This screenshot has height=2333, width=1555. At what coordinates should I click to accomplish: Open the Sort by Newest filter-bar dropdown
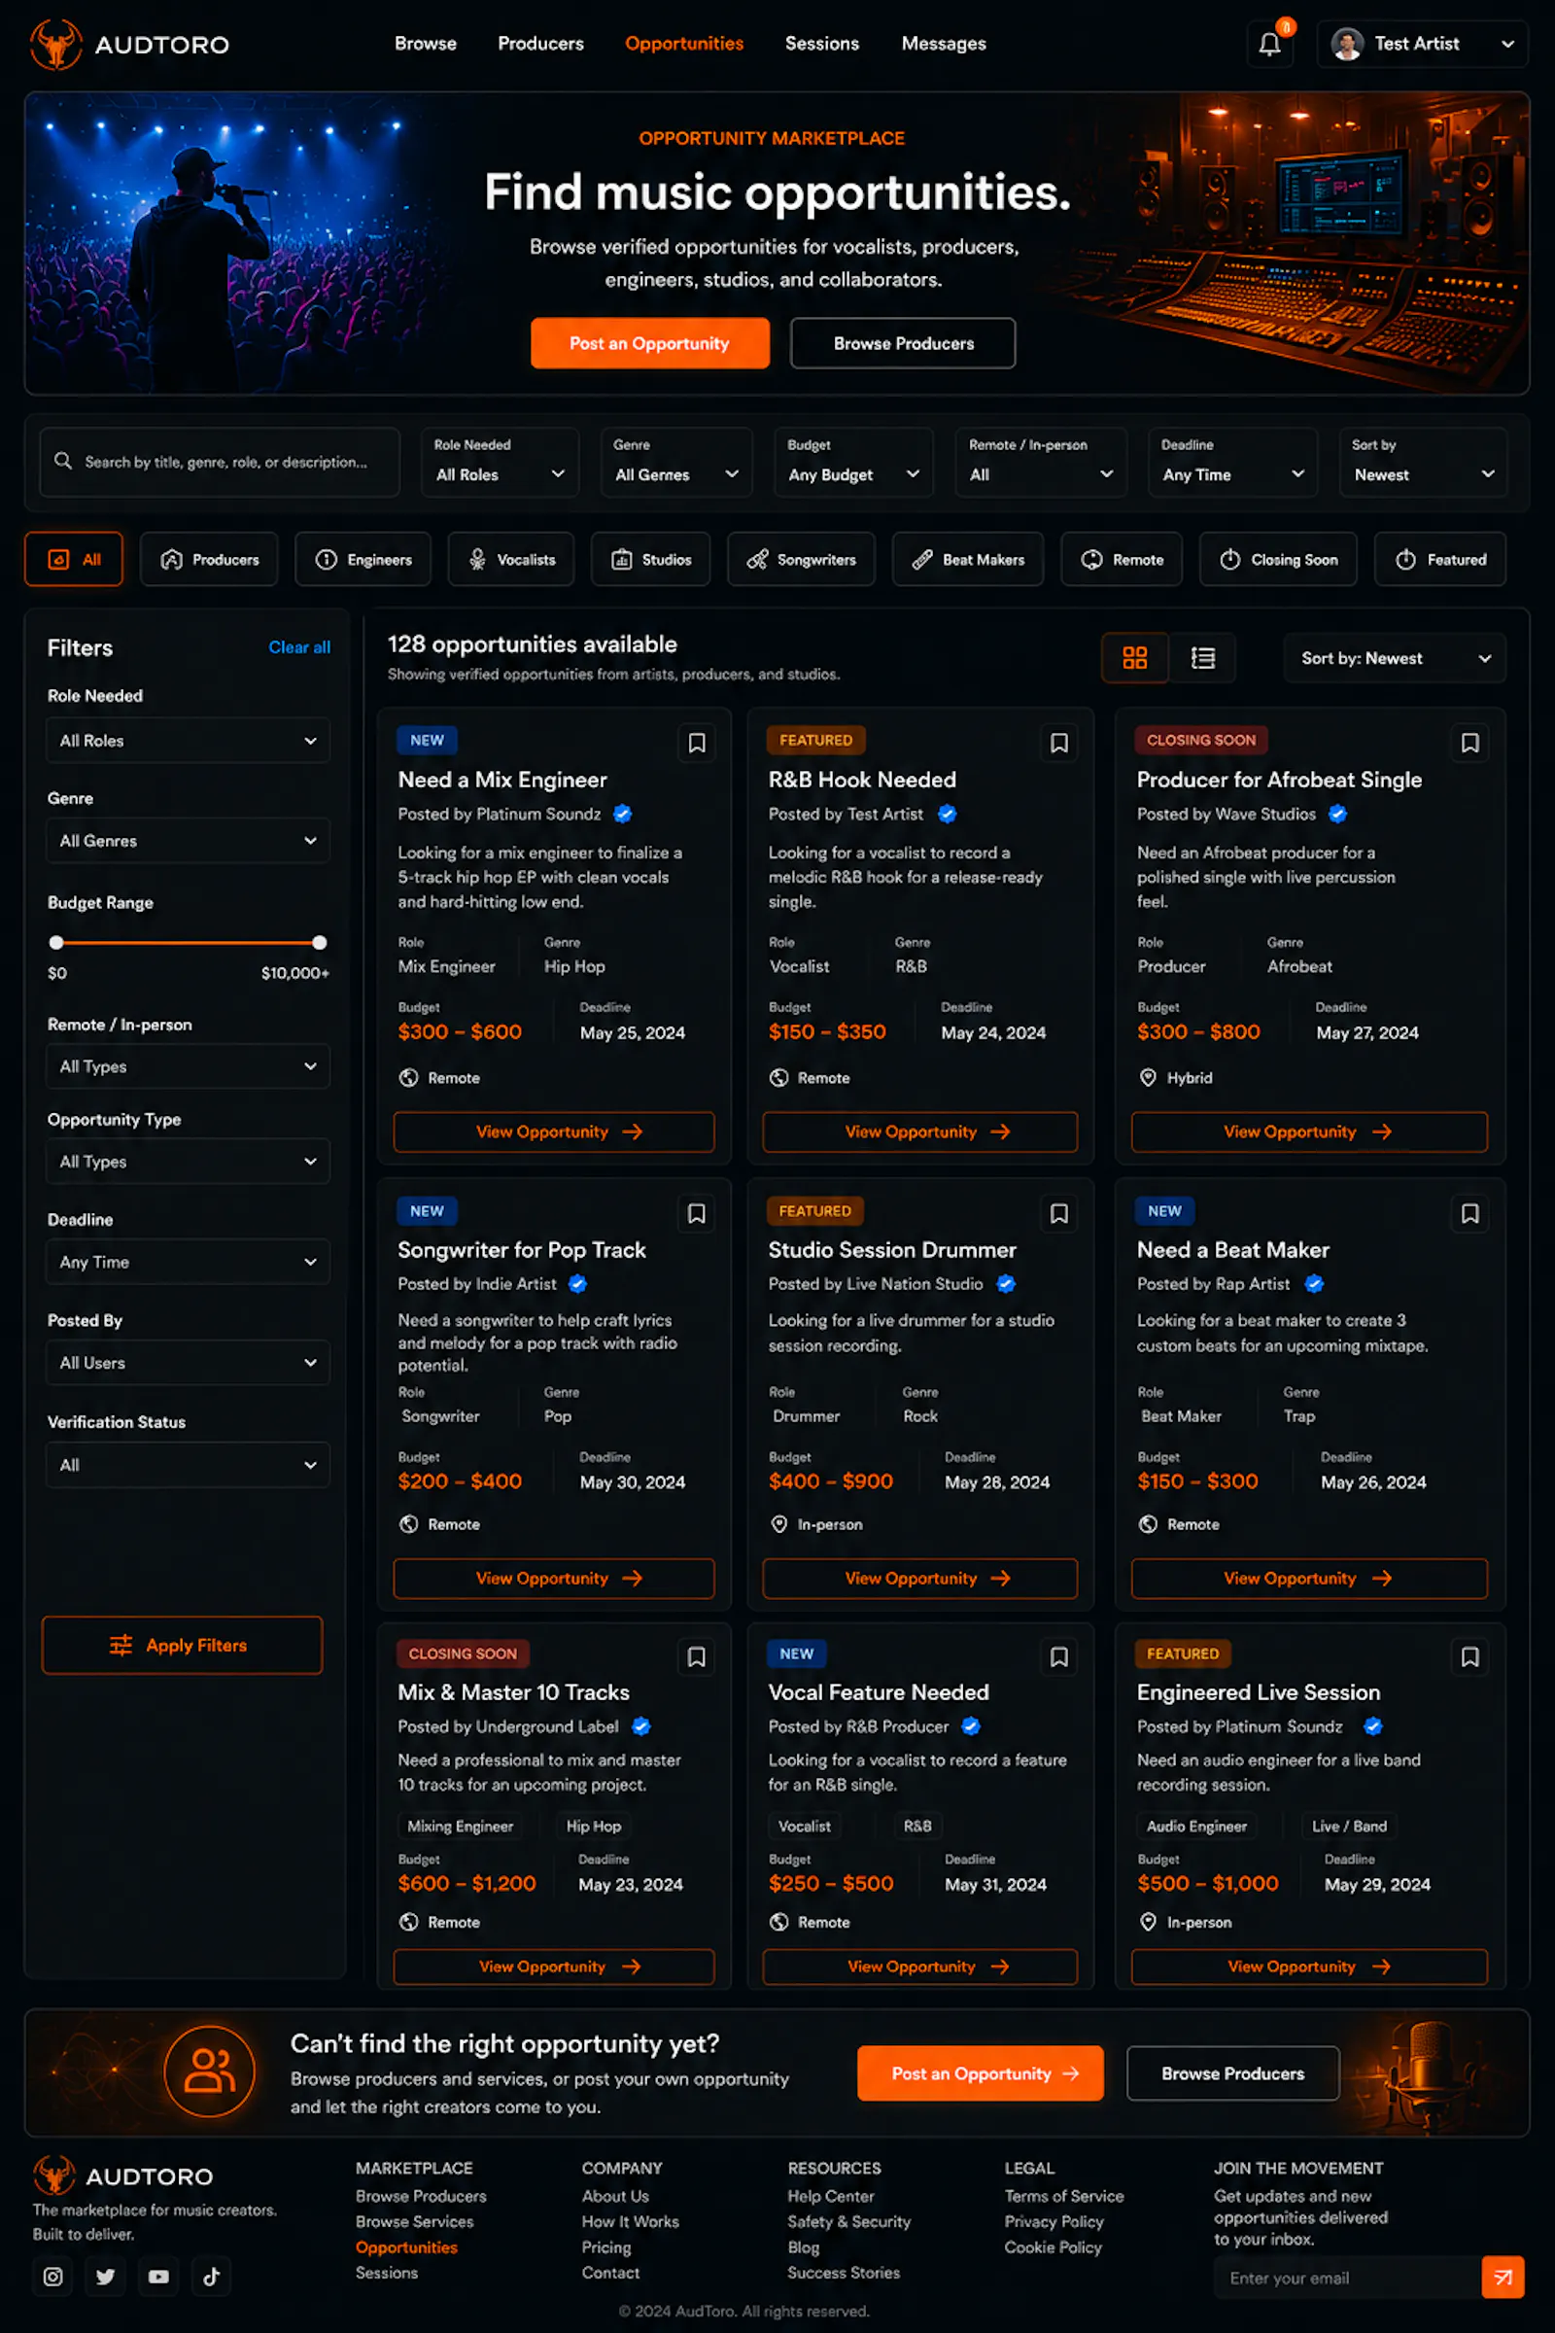1422,463
